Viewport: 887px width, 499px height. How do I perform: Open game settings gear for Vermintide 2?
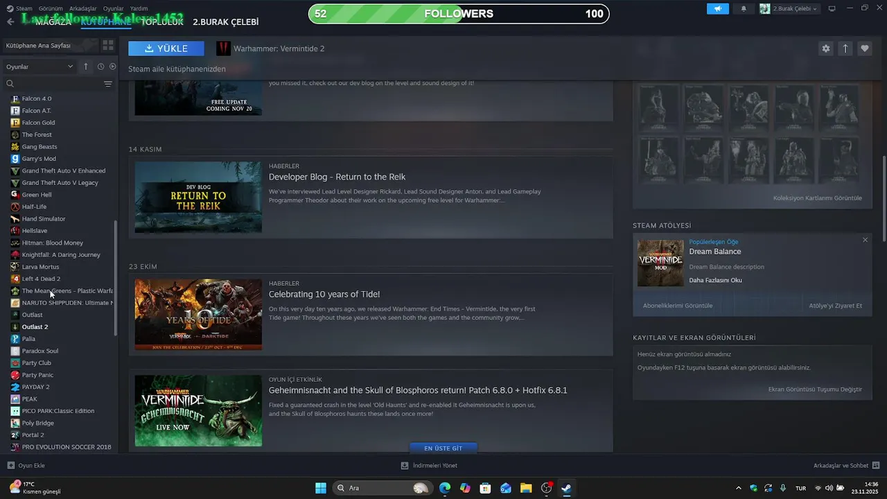coord(825,49)
